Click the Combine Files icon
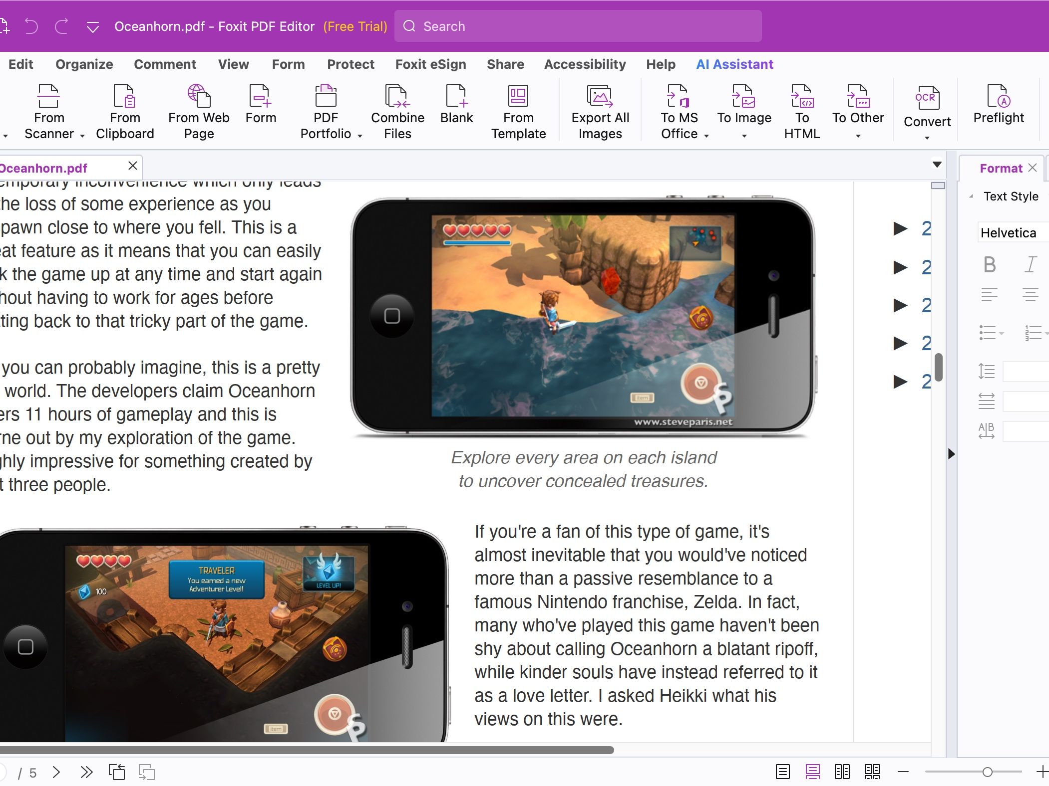The width and height of the screenshot is (1049, 786). pyautogui.click(x=397, y=96)
